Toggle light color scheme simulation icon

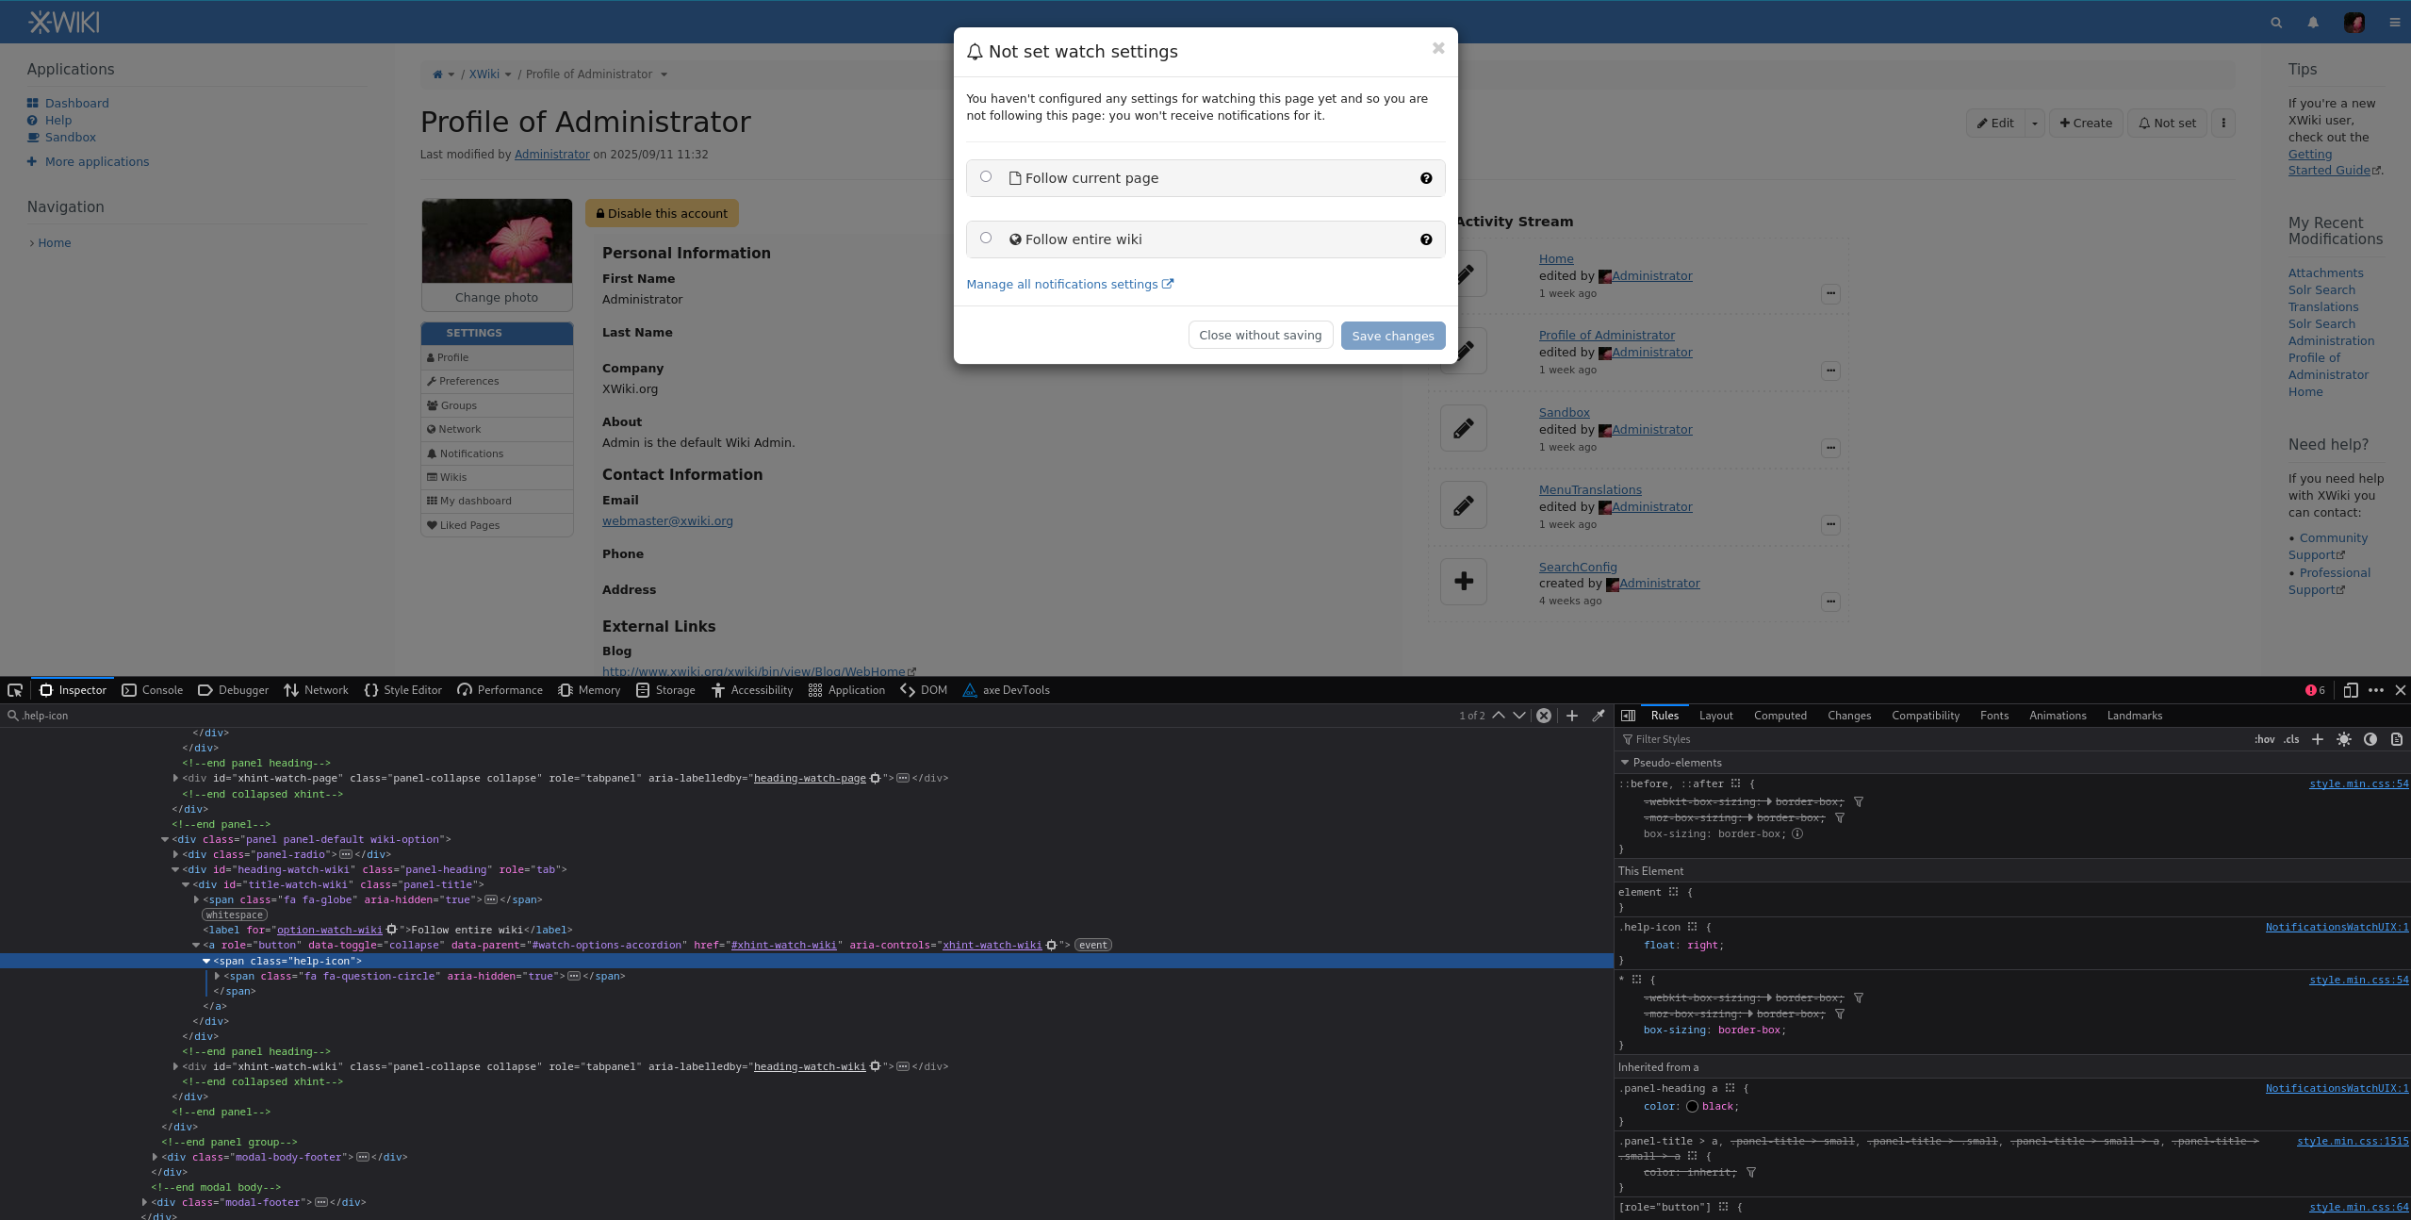click(x=2344, y=739)
